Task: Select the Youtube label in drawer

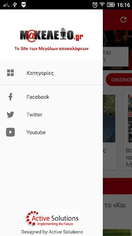Action: pyautogui.click(x=36, y=132)
